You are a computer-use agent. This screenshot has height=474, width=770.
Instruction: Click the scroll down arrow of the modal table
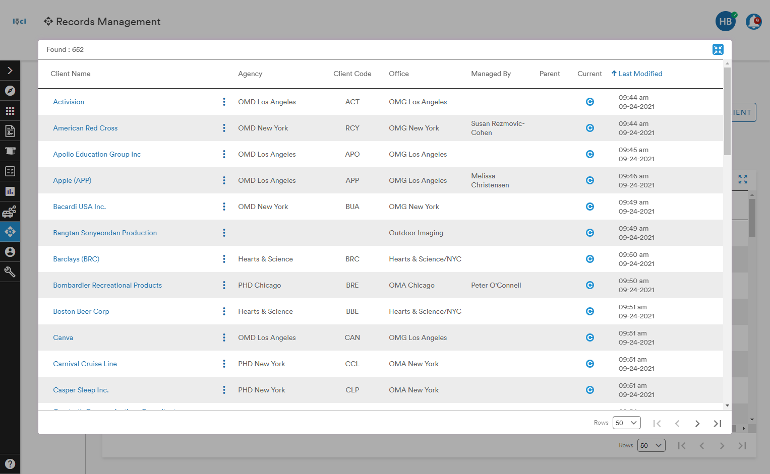tap(727, 405)
